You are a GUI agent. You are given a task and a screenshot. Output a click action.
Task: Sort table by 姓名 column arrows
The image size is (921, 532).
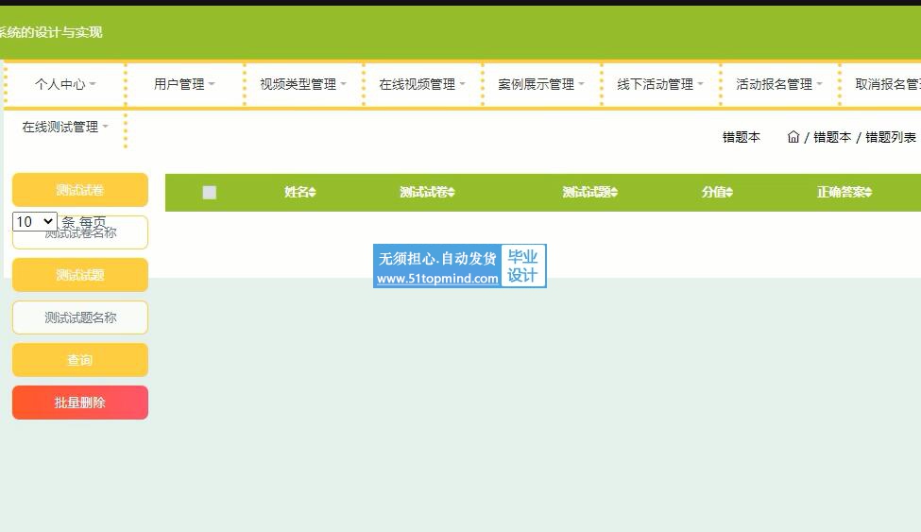coord(313,193)
